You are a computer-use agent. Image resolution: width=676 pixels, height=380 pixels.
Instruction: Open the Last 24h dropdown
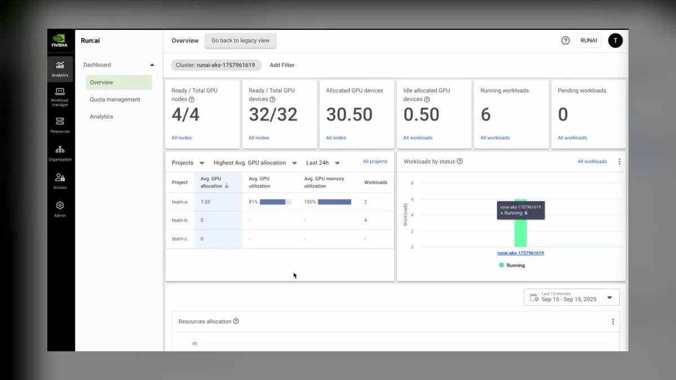(323, 163)
